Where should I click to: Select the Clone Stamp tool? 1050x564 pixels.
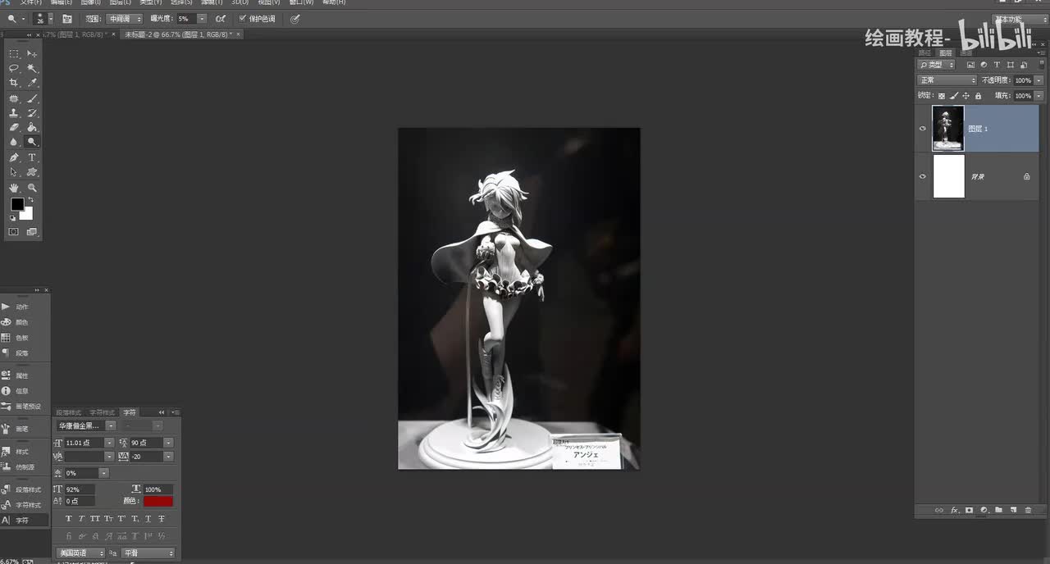point(14,113)
